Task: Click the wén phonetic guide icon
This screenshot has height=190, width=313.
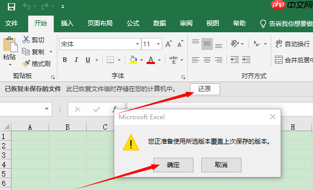Action: click(174, 60)
